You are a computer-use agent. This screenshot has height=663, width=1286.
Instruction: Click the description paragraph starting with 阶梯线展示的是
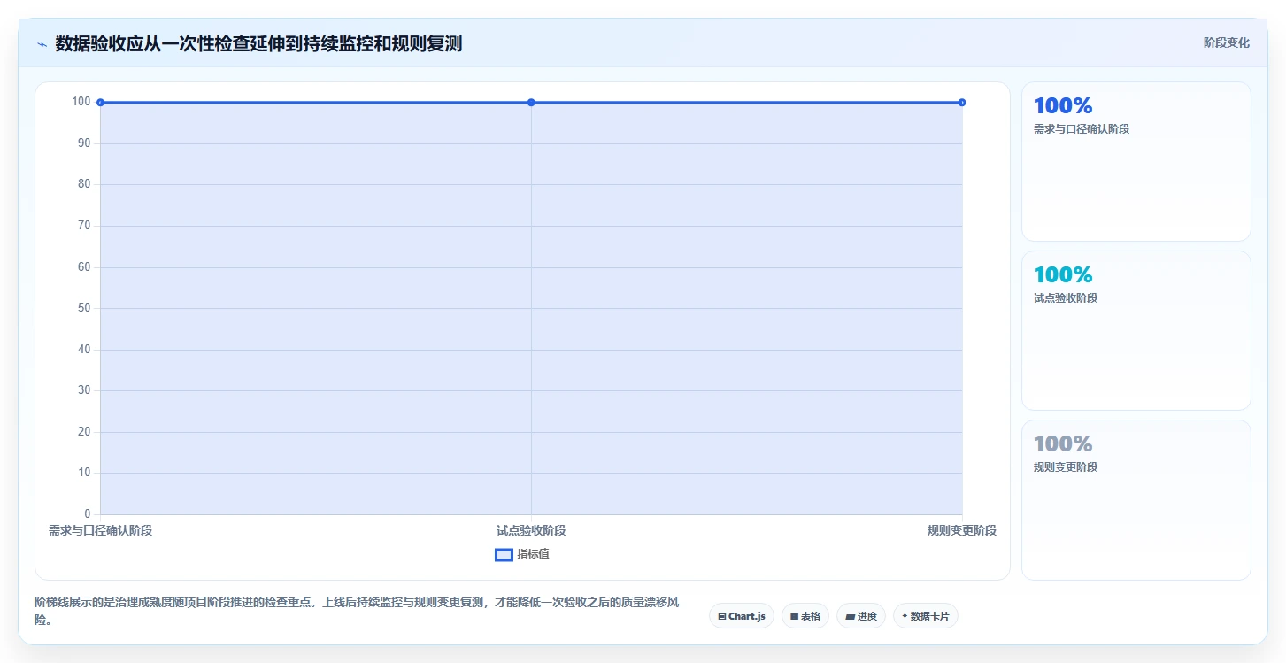point(357,612)
